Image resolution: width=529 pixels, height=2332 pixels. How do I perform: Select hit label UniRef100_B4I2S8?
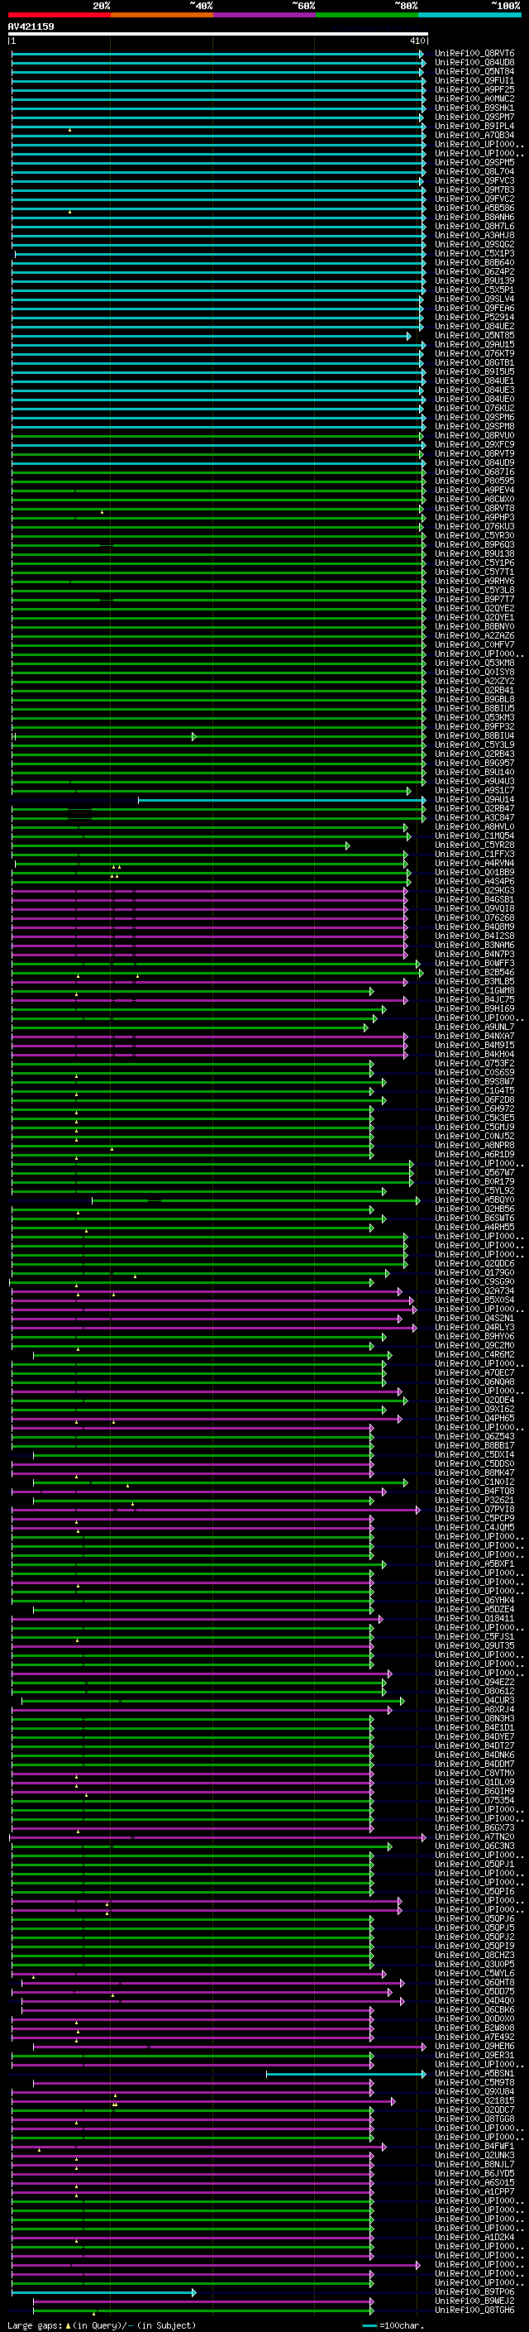pos(474,935)
